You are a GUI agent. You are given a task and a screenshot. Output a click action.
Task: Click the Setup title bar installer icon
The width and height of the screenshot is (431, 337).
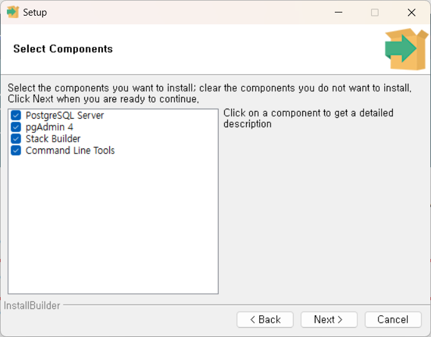[x=12, y=12]
